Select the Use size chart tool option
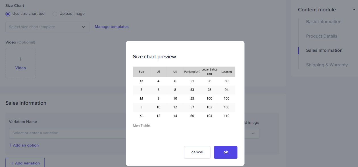This screenshot has height=167, width=358. tap(8, 14)
